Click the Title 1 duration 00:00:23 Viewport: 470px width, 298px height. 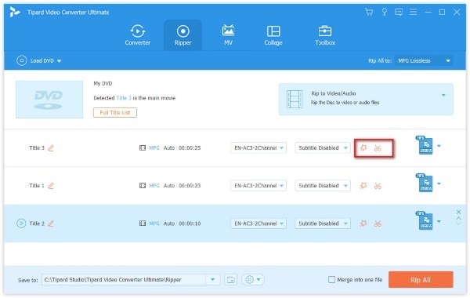point(190,186)
